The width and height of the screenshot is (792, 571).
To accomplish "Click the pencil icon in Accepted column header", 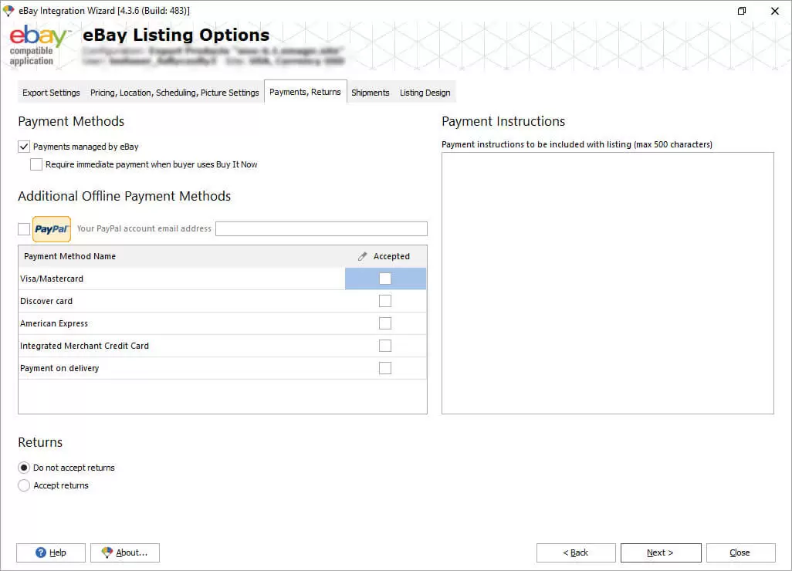I will coord(363,256).
